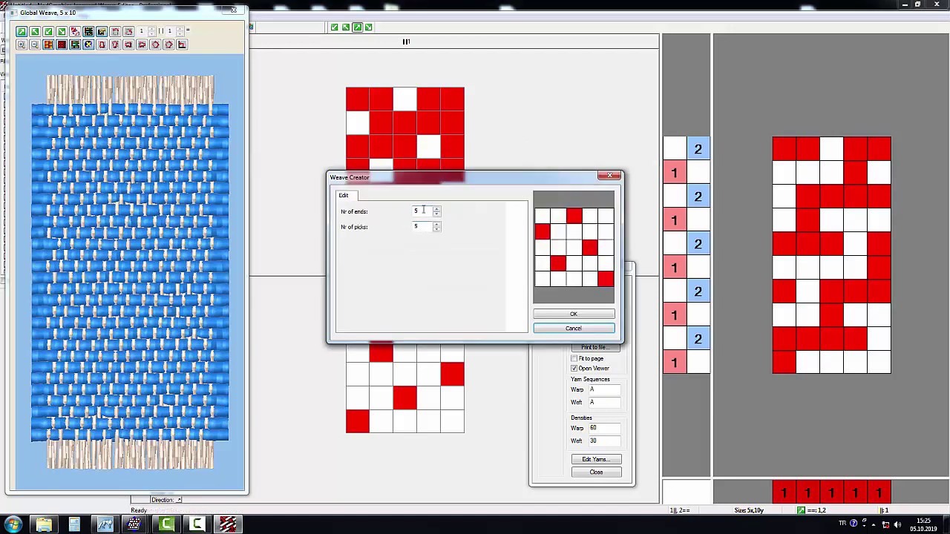Click the red-blue swap colors icon
The width and height of the screenshot is (950, 534).
point(75,31)
